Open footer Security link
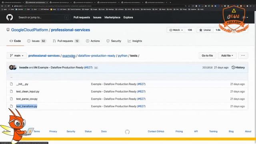256x144 pixels. (x=71, y=131)
